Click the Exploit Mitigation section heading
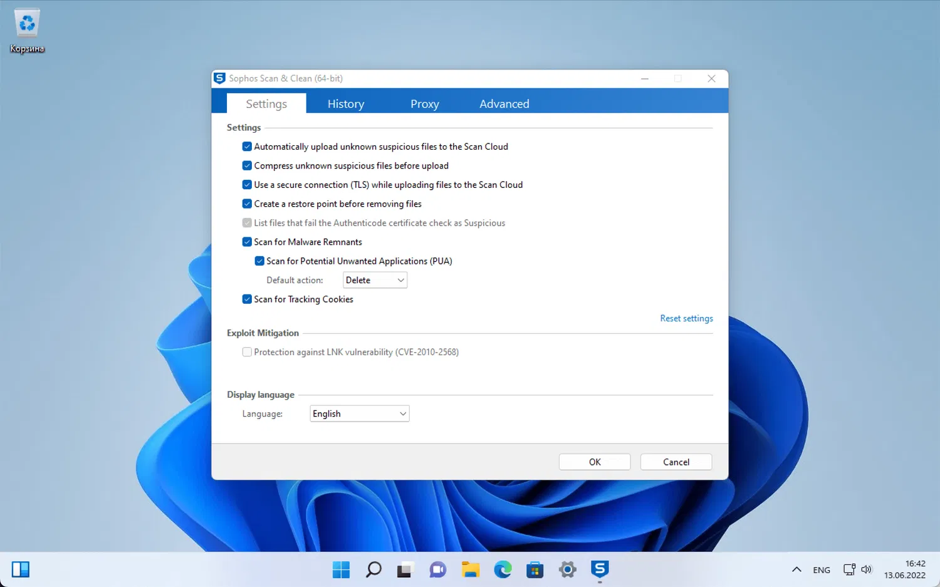Viewport: 940px width, 587px height. pyautogui.click(x=263, y=333)
